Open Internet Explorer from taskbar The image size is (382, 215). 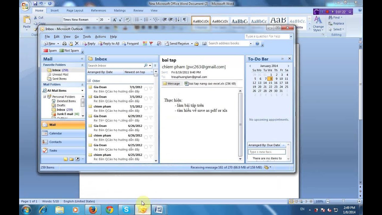coord(43,210)
